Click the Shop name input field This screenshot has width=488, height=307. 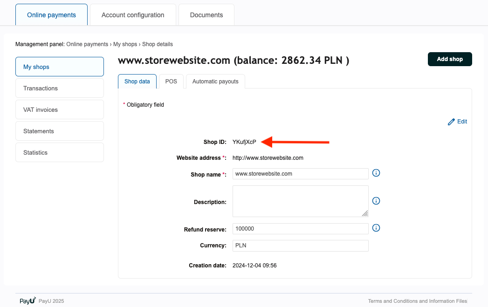point(300,174)
